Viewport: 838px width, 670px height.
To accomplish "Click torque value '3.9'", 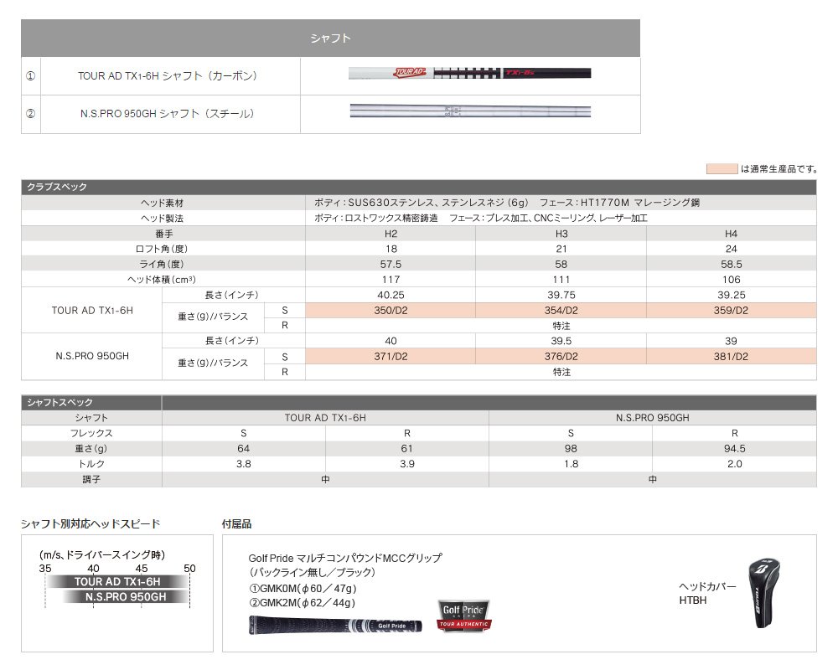I will (407, 464).
